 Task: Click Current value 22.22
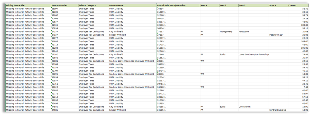pyautogui.click(x=298, y=38)
